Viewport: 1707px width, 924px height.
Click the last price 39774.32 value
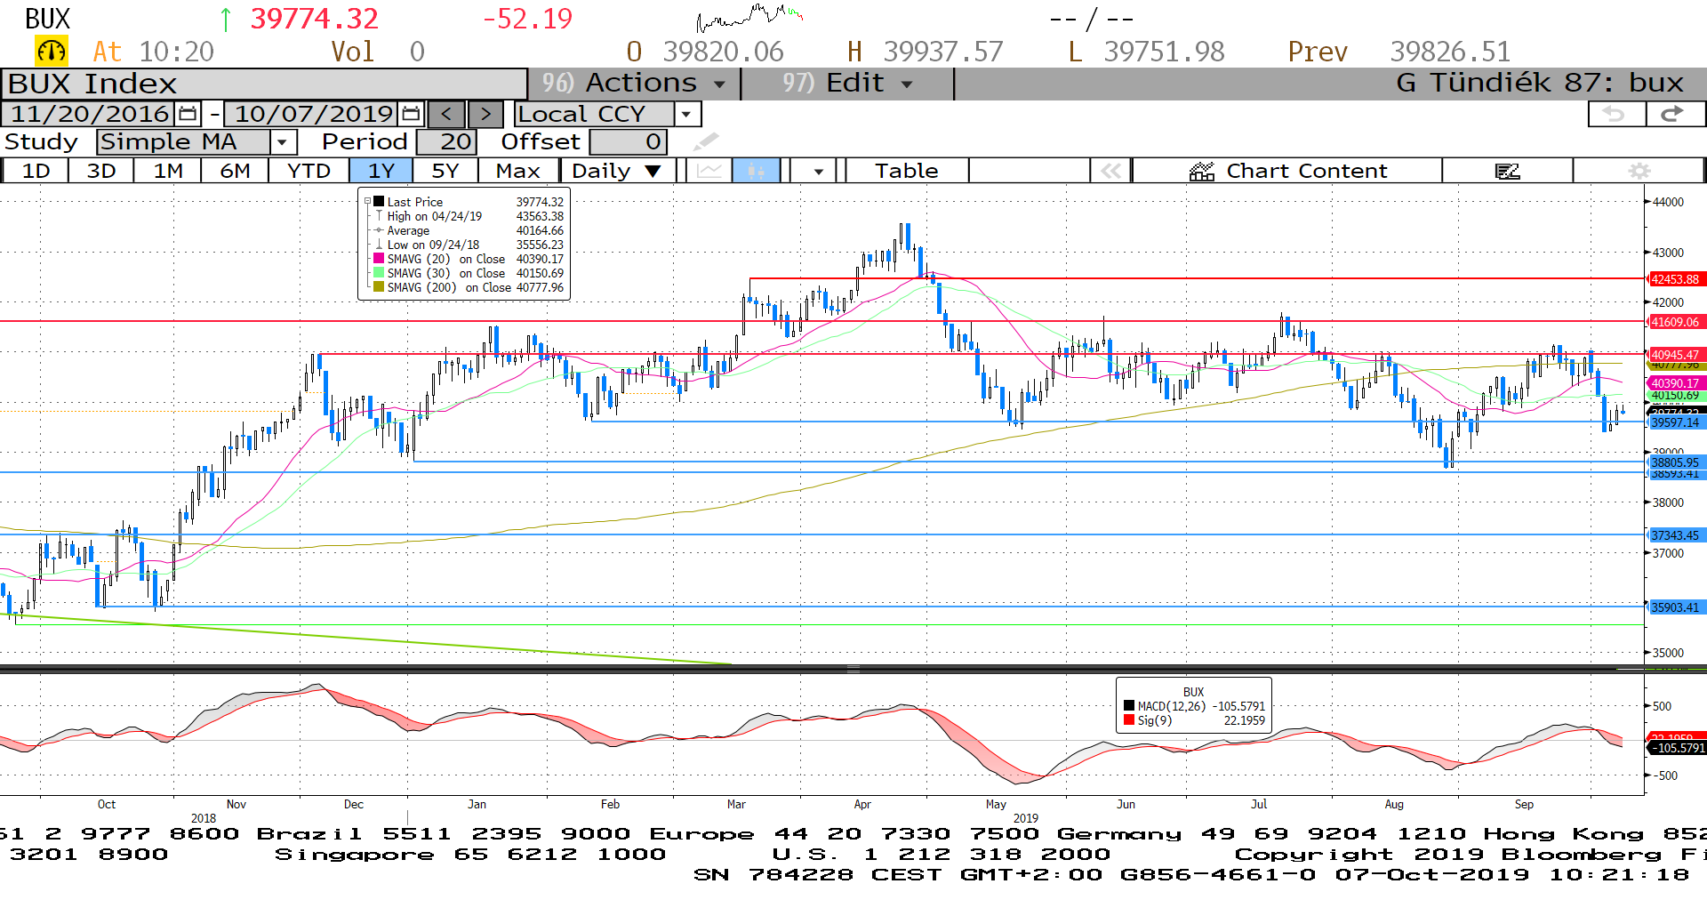click(x=314, y=19)
